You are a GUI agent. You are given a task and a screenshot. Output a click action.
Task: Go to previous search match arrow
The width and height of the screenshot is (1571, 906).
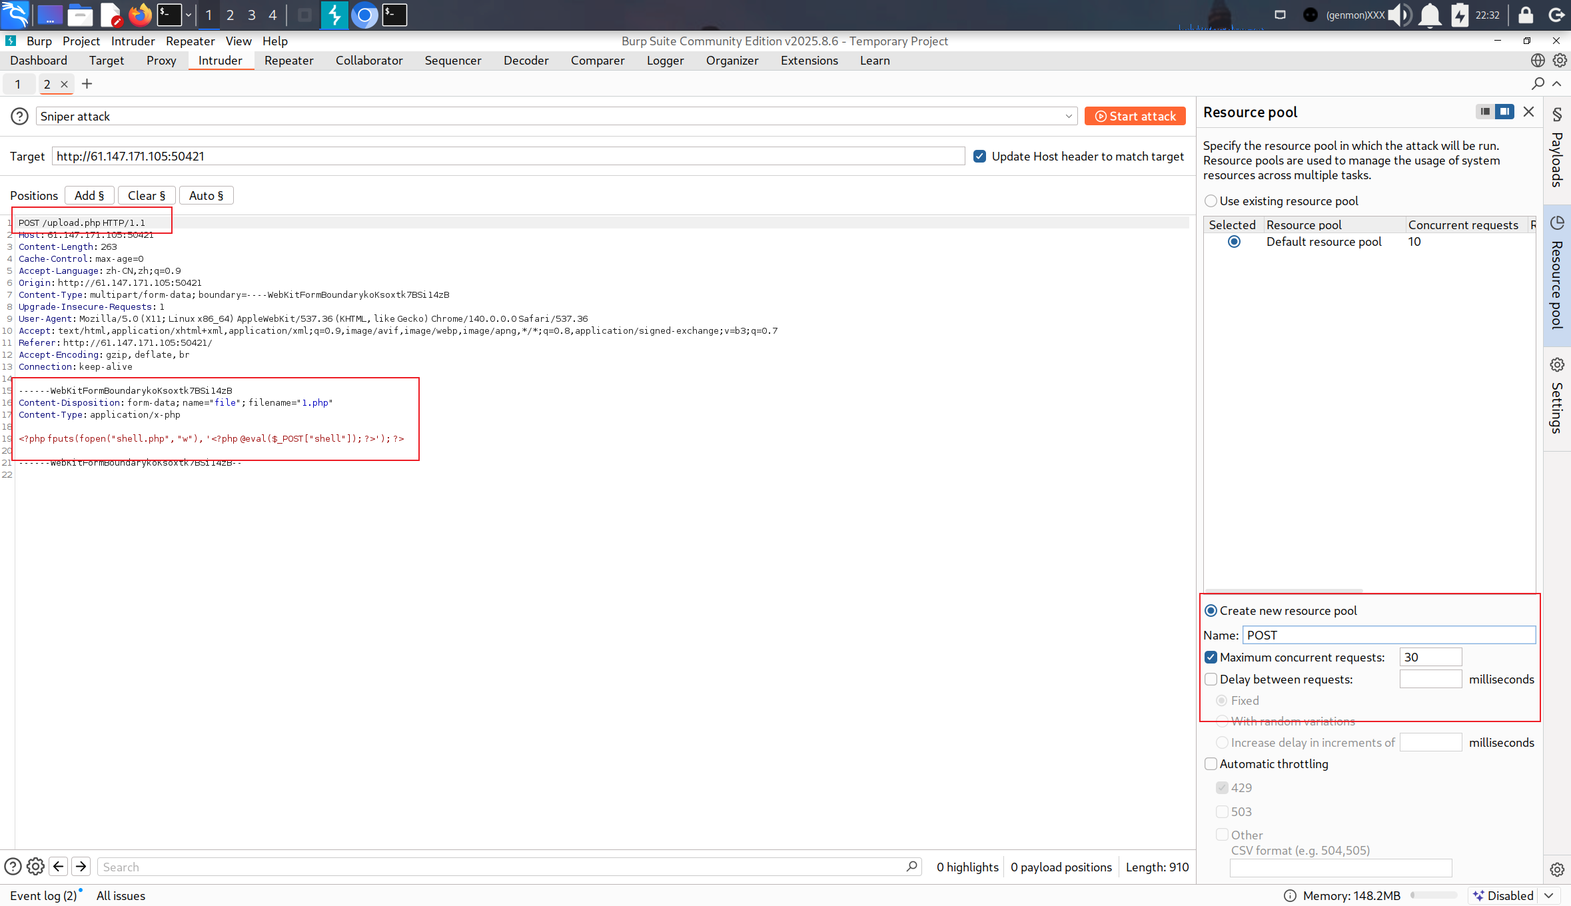click(59, 867)
